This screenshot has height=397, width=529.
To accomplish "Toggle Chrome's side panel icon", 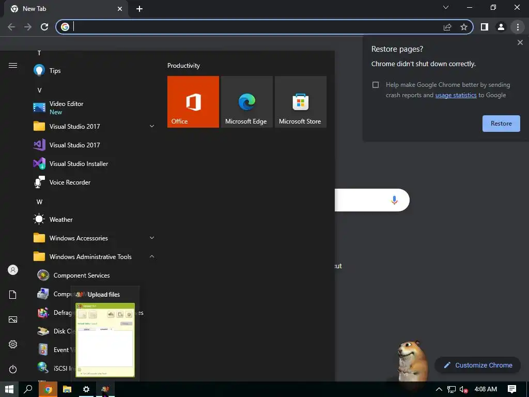I will (485, 27).
